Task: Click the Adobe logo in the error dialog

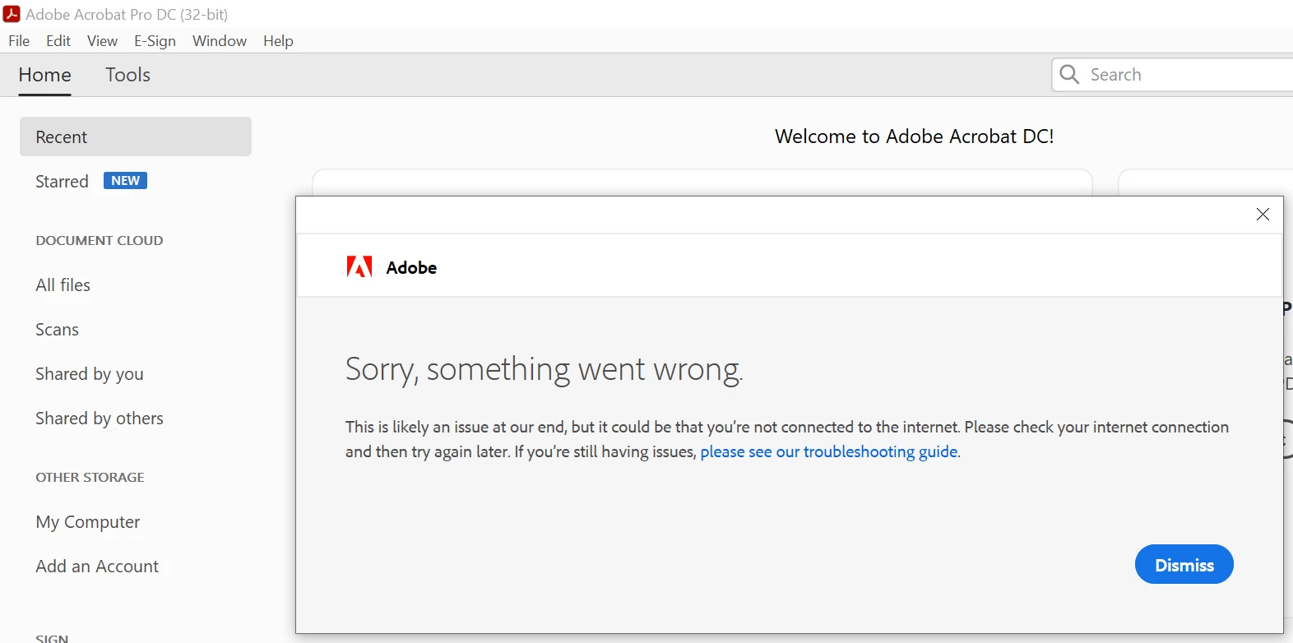Action: 359,267
